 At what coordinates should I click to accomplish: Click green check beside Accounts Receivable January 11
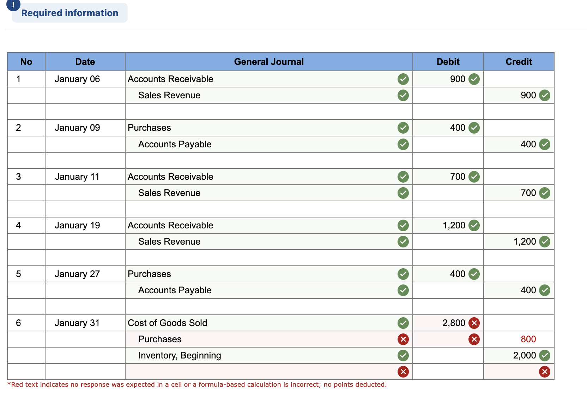(x=403, y=177)
